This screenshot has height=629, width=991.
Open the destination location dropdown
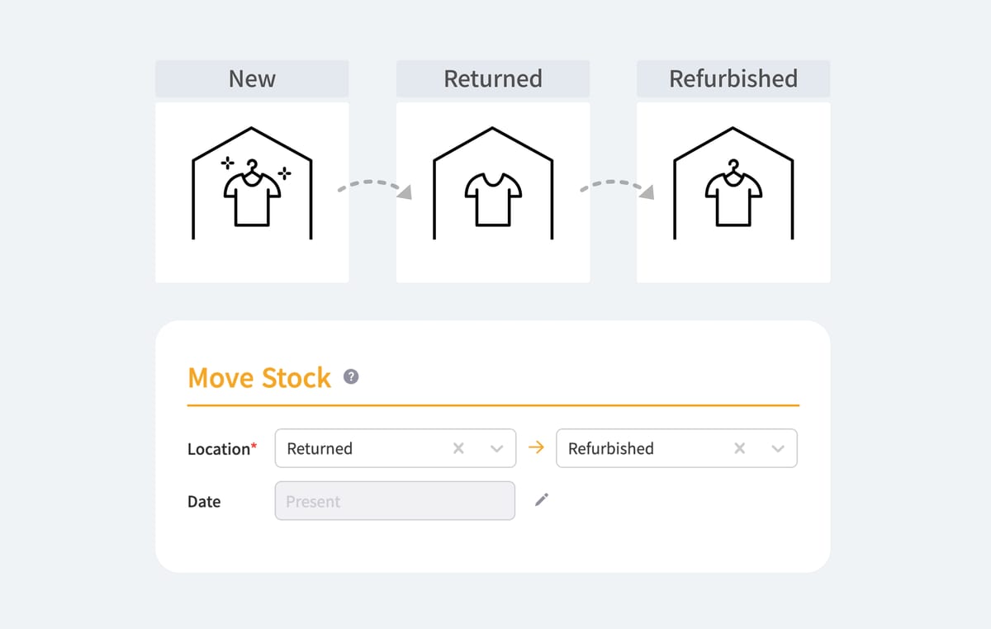[777, 447]
